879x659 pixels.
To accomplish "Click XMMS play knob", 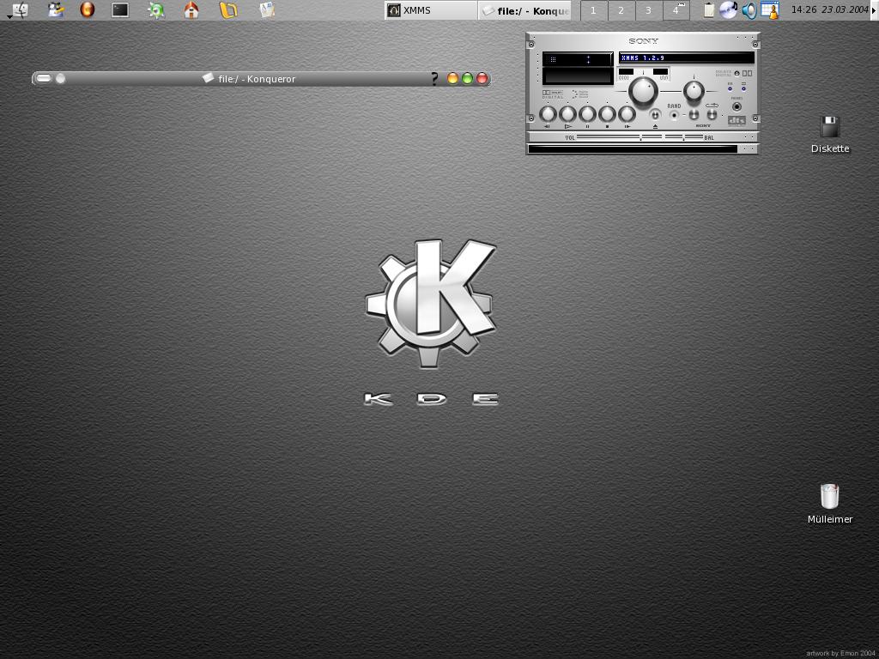I will 567,114.
